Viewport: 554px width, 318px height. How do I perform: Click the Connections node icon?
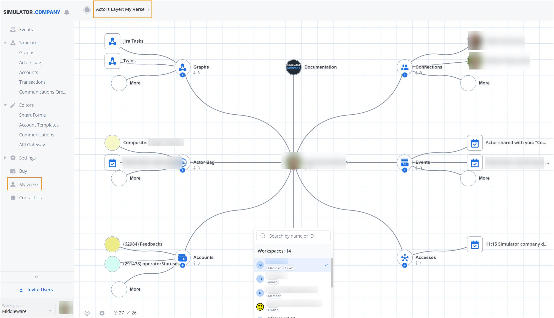point(405,66)
